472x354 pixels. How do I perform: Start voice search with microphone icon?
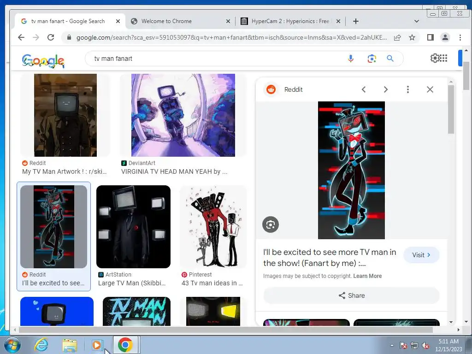[350, 59]
